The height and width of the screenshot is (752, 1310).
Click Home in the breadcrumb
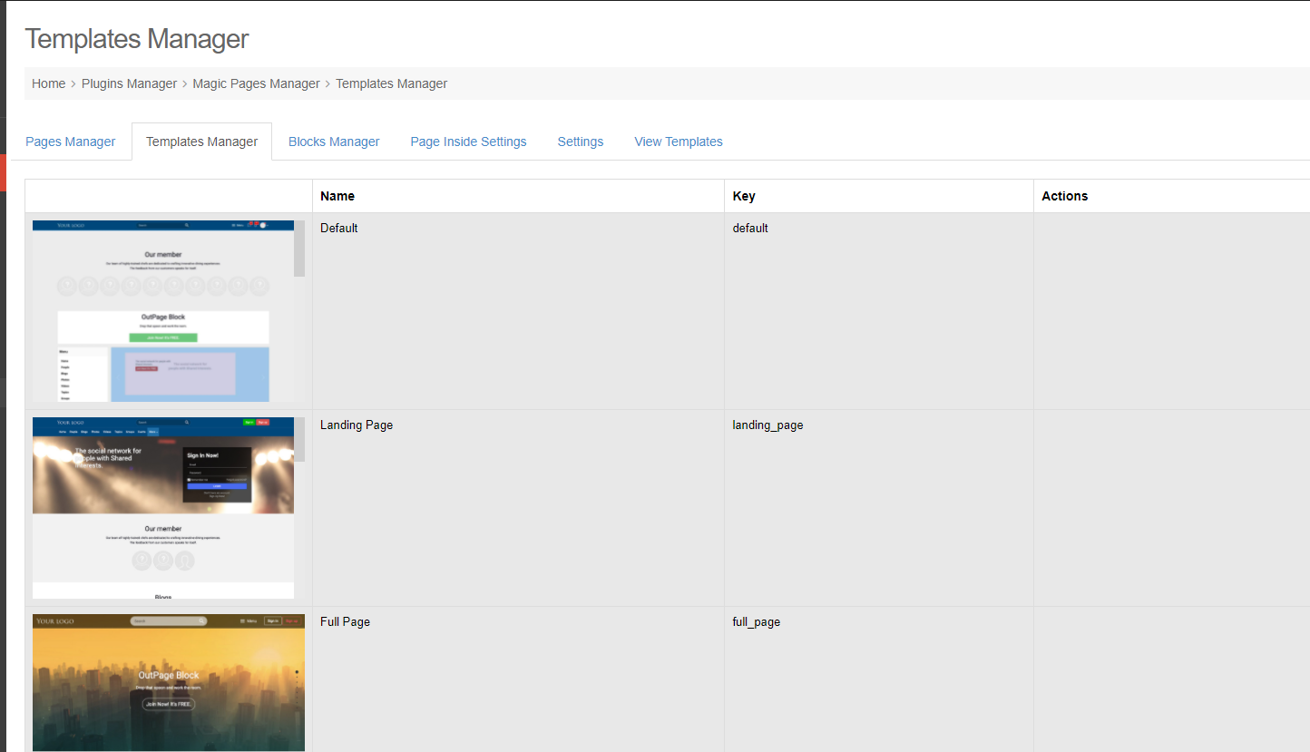49,83
